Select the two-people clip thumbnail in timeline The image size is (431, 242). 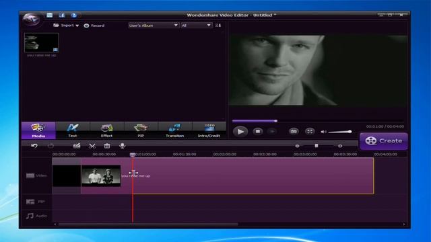click(x=101, y=176)
